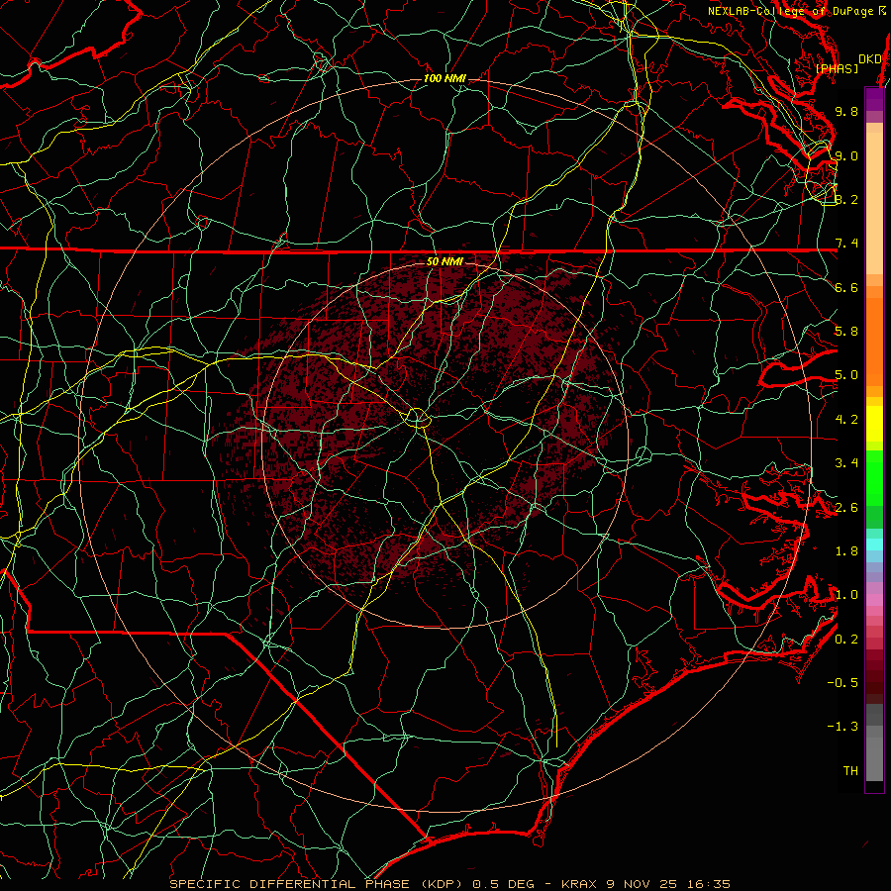Screen dimensions: 891x891
Task: Click the "100 NMI" range ring label
Action: coord(445,78)
